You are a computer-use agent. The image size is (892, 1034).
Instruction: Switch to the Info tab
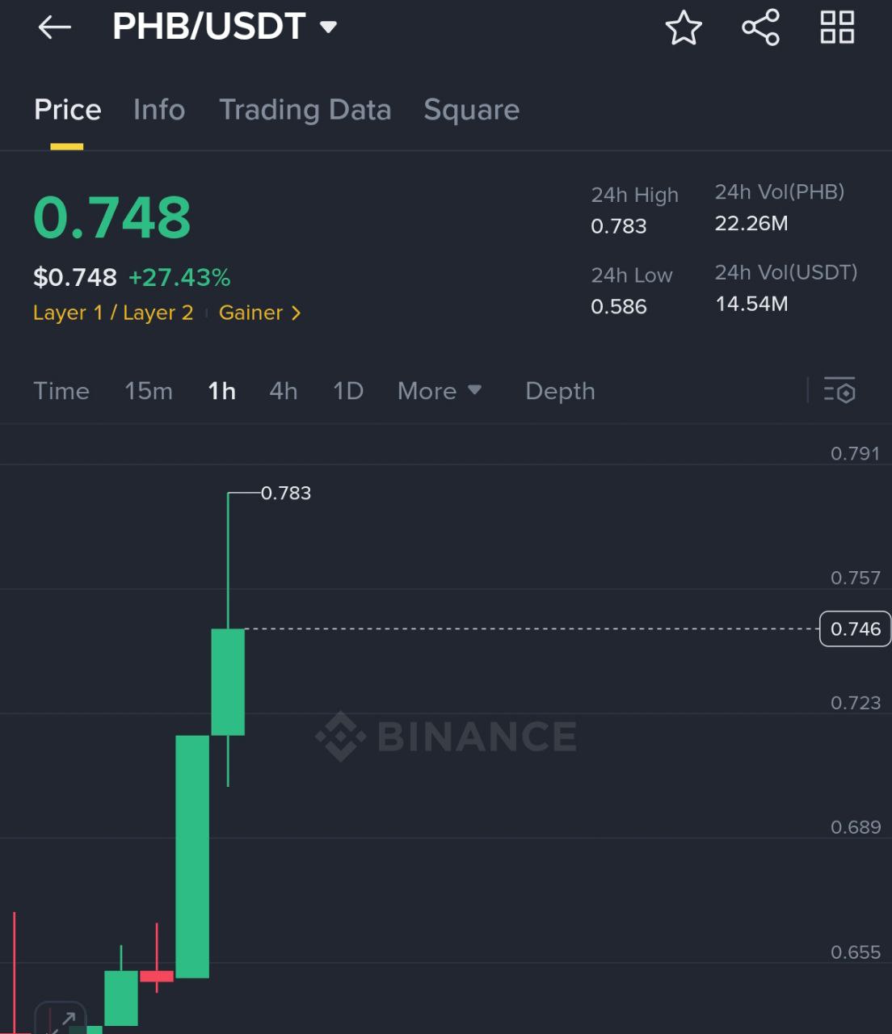[159, 110]
